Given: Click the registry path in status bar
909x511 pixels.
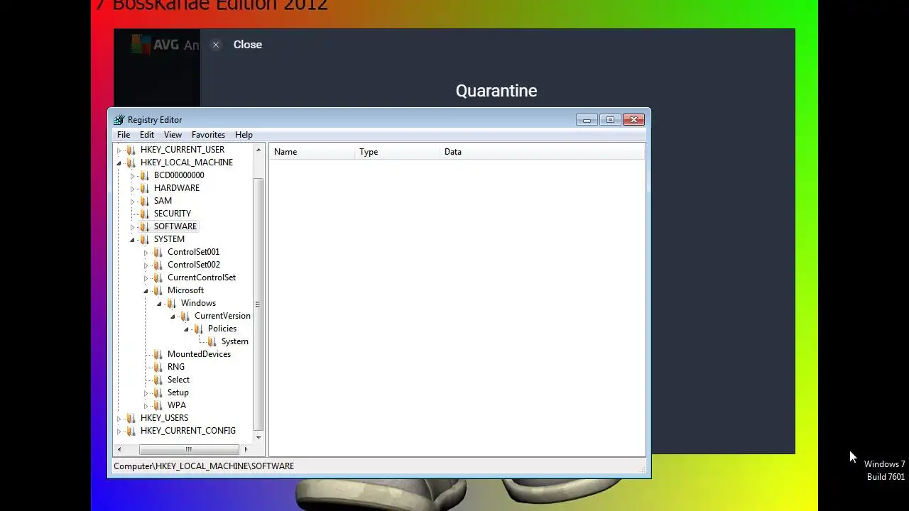Looking at the screenshot, I should pos(204,466).
